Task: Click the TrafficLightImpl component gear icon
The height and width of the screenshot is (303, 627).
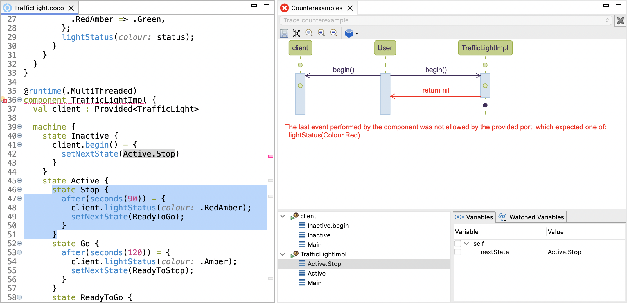Action: [295, 254]
